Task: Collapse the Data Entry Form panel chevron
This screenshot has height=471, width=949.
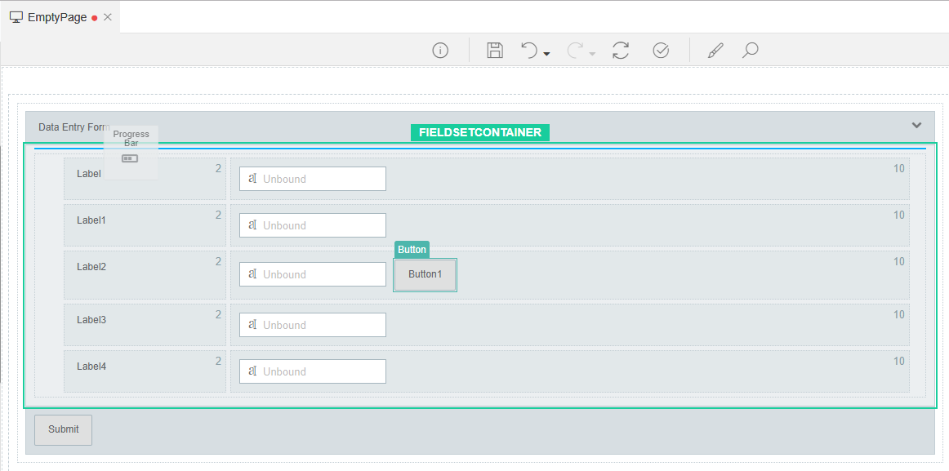Action: click(916, 125)
